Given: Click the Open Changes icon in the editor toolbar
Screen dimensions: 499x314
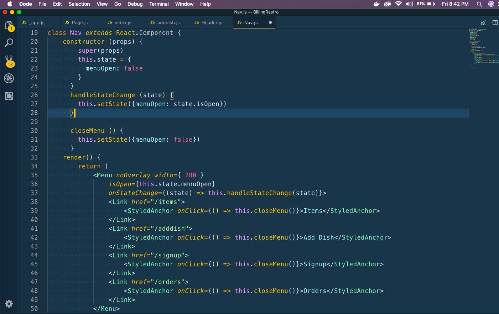Looking at the screenshot, I should 484,22.
